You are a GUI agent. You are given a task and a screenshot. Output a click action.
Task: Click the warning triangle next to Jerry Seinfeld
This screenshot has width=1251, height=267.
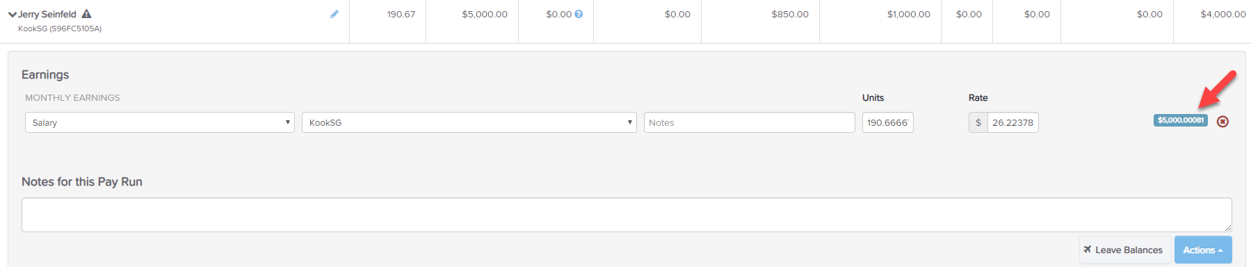click(x=86, y=14)
